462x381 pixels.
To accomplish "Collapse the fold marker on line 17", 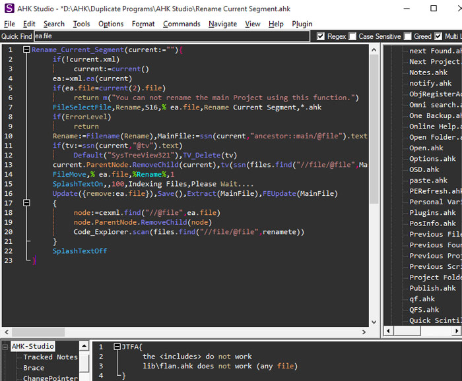I will [x=26, y=203].
